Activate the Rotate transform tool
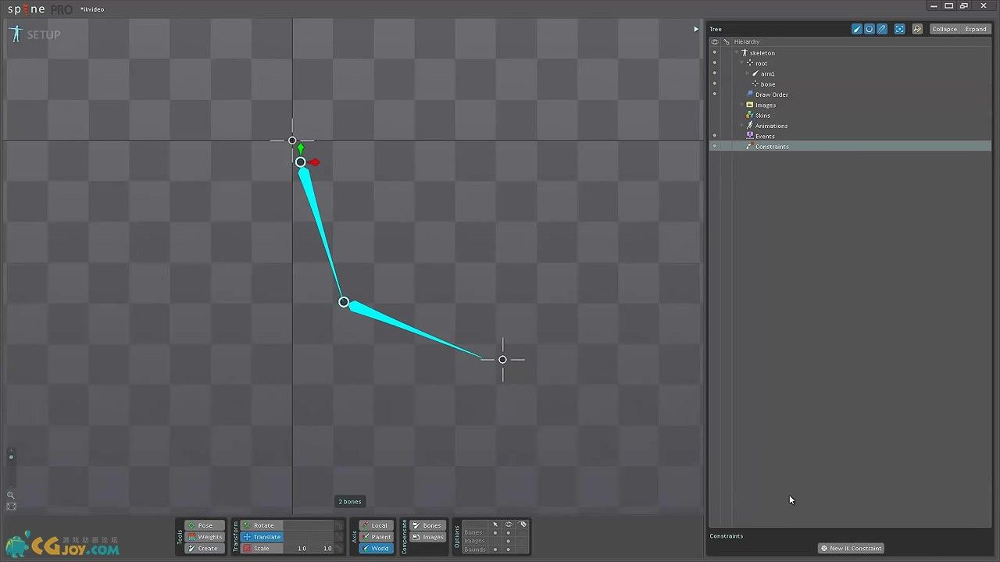The image size is (1000, 562). pos(262,525)
